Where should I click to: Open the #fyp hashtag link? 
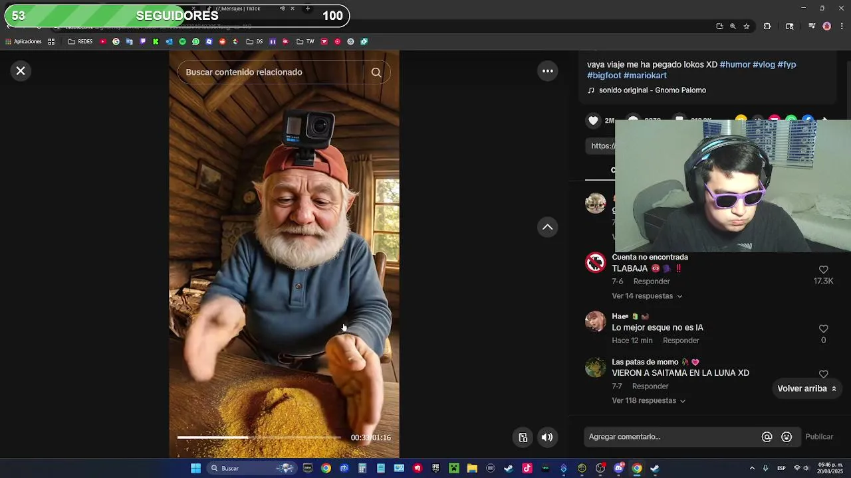(787, 64)
